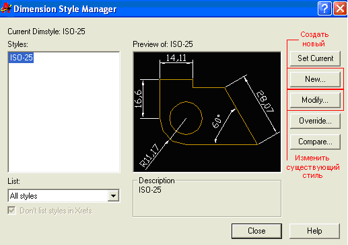Click the ISO-25 dimension preview image
The image size is (348, 245).
tap(207, 112)
